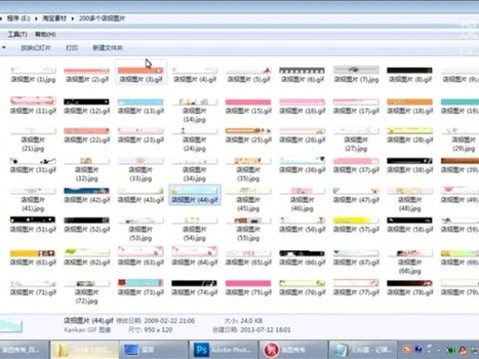The width and height of the screenshot is (479, 359).
Task: Select the 店招图片 (7).jpg banner icon
Action: click(x=356, y=70)
